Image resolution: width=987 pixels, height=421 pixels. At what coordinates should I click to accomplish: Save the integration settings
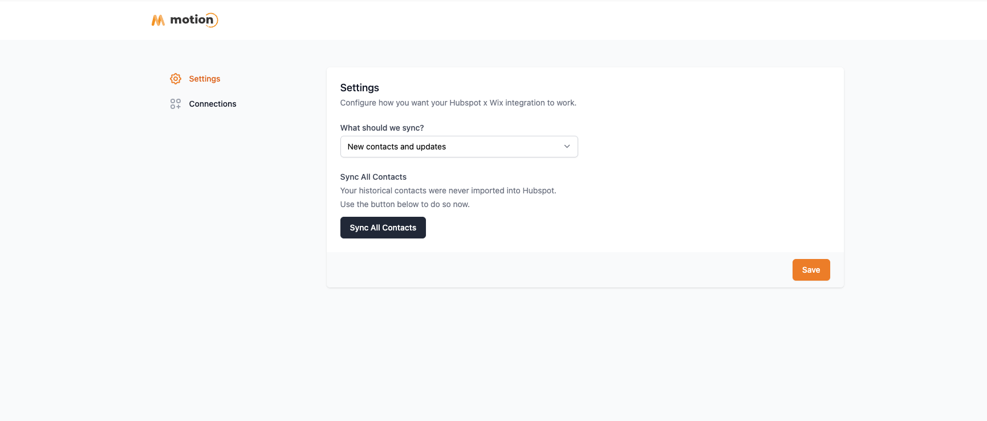tap(811, 270)
